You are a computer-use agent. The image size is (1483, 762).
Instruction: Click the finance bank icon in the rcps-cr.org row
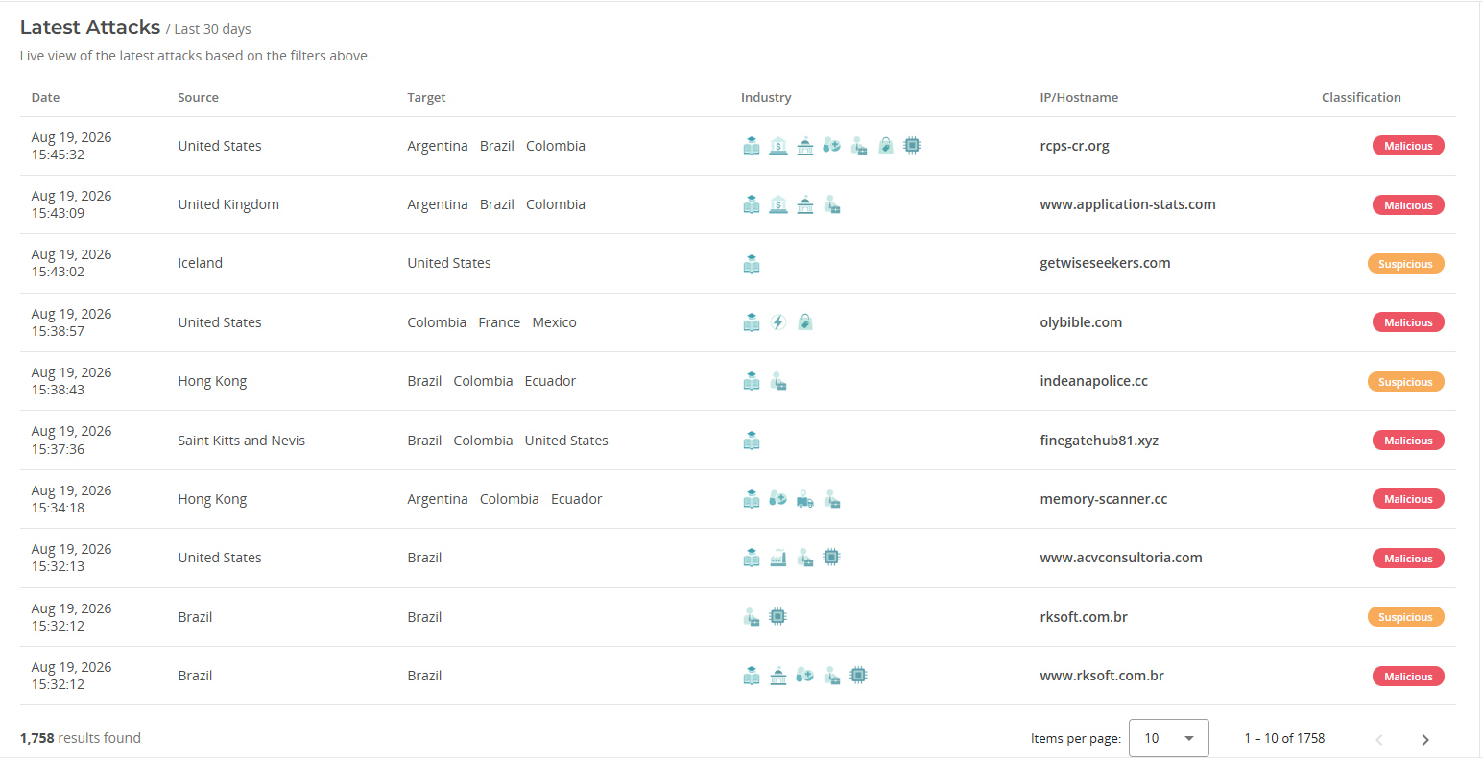click(778, 146)
